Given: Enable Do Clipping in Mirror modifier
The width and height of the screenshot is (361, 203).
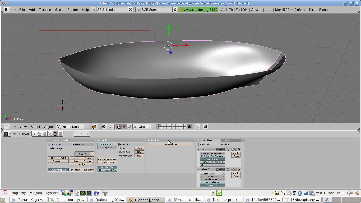Looking at the screenshot, I should click(x=217, y=156).
